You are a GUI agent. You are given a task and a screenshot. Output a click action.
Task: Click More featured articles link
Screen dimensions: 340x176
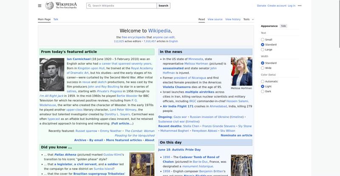point(124,140)
